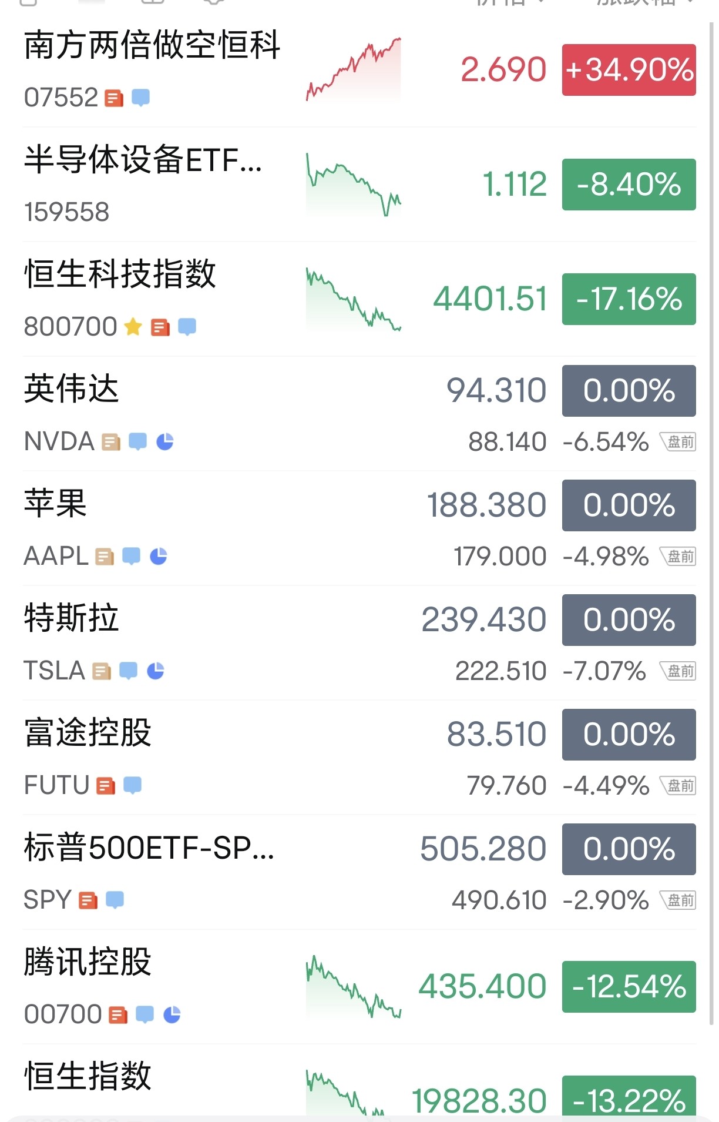Click the scrollbar on the right edge

pos(712,523)
